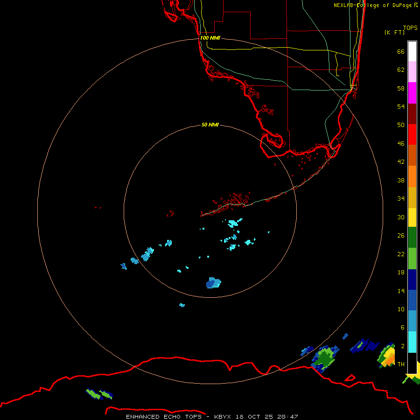Click the legend value "62"

click(401, 70)
